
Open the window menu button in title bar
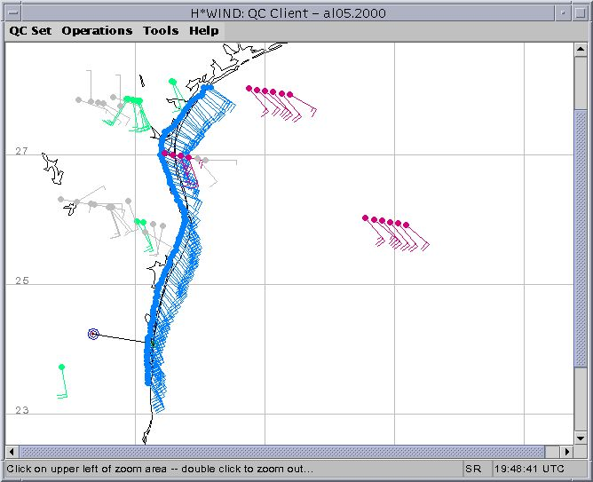coord(12,12)
